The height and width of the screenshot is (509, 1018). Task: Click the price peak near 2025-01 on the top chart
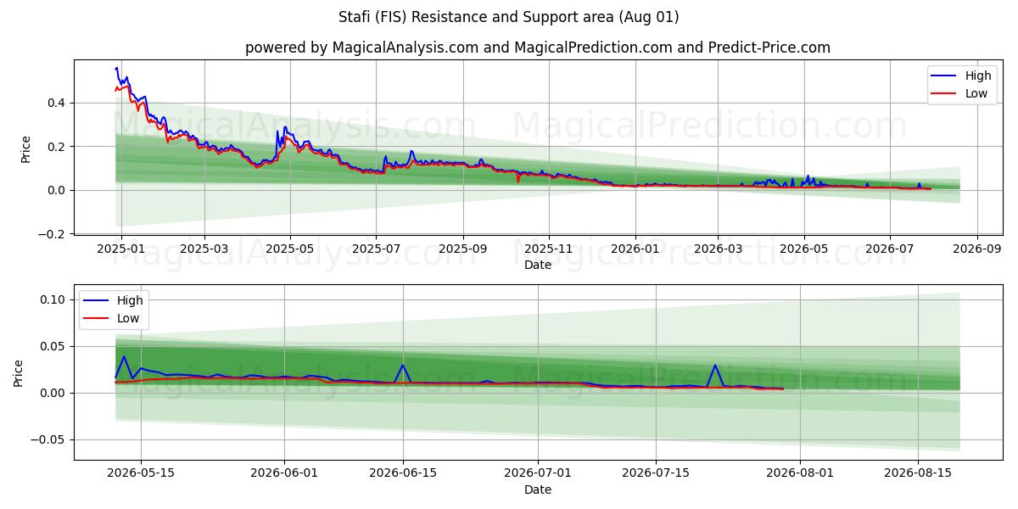point(116,68)
